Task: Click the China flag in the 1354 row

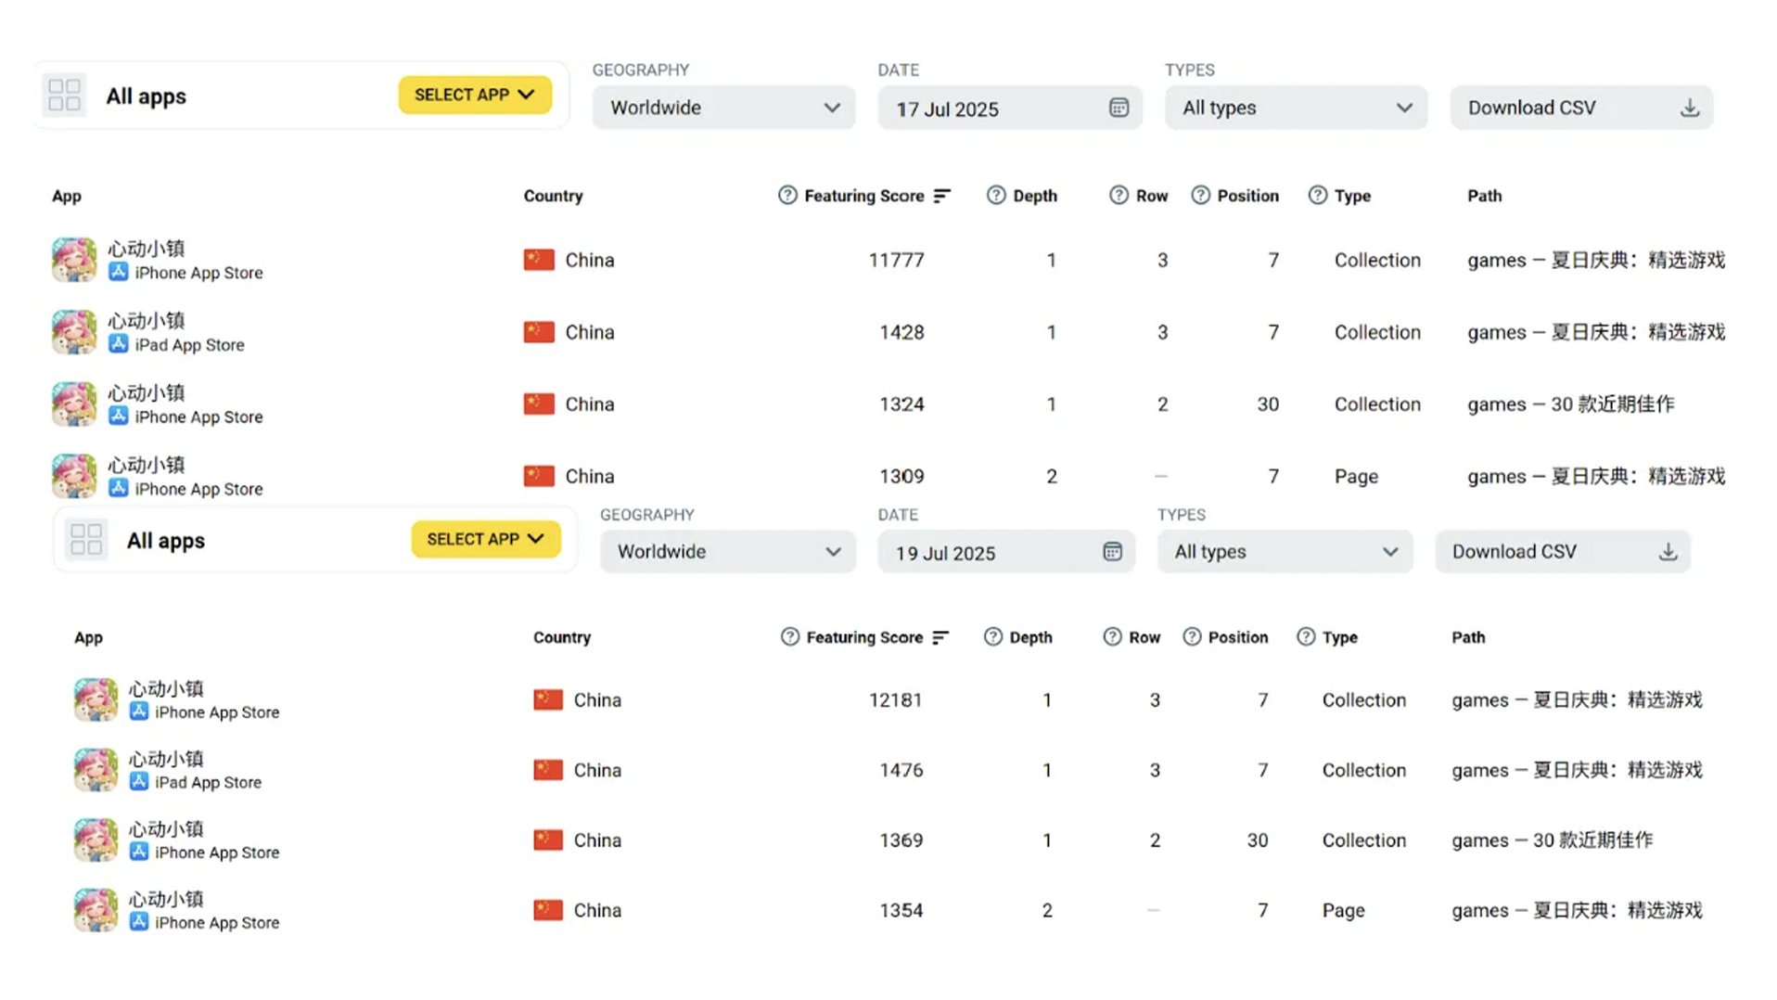Action: tap(548, 910)
